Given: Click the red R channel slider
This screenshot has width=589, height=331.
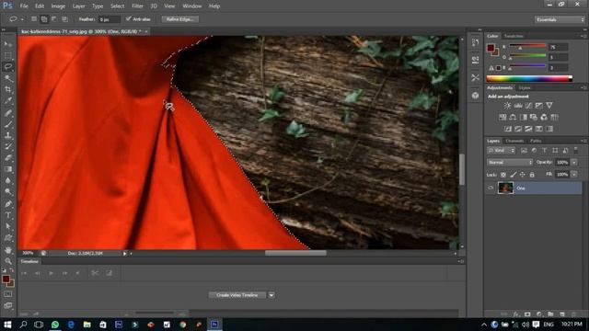Looking at the screenshot, I should pos(527,46).
